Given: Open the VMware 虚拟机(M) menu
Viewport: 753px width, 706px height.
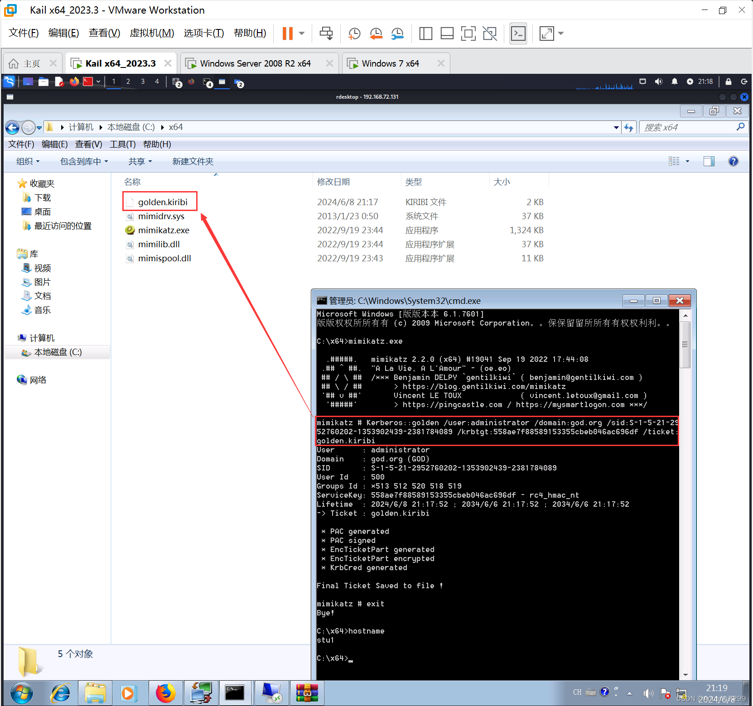Looking at the screenshot, I should tap(152, 33).
